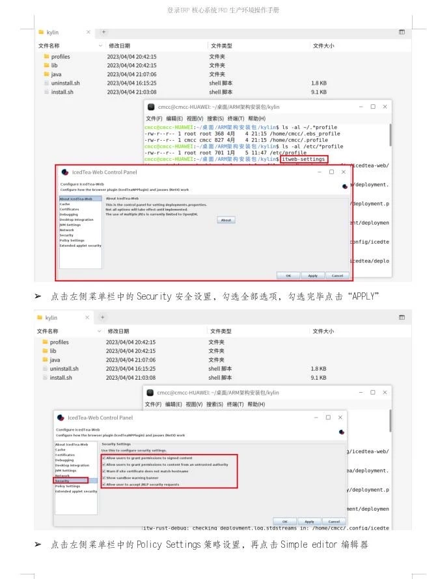
Task: Click uninstall.sh file icon above the About control panel
Action: 46,83
